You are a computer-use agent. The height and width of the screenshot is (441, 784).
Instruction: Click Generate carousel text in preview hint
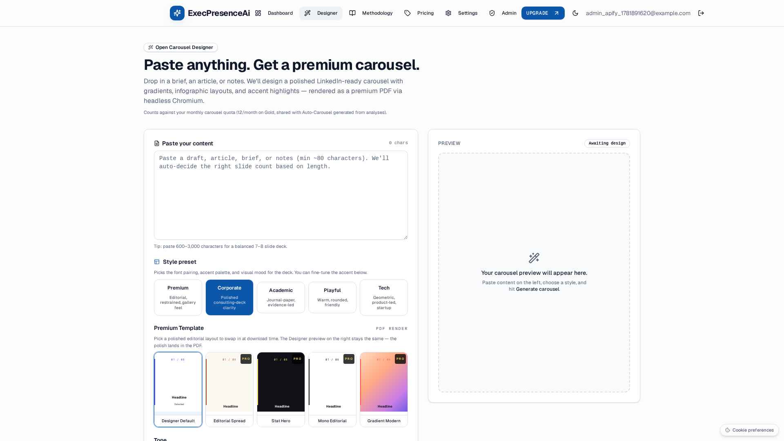pos(537,289)
